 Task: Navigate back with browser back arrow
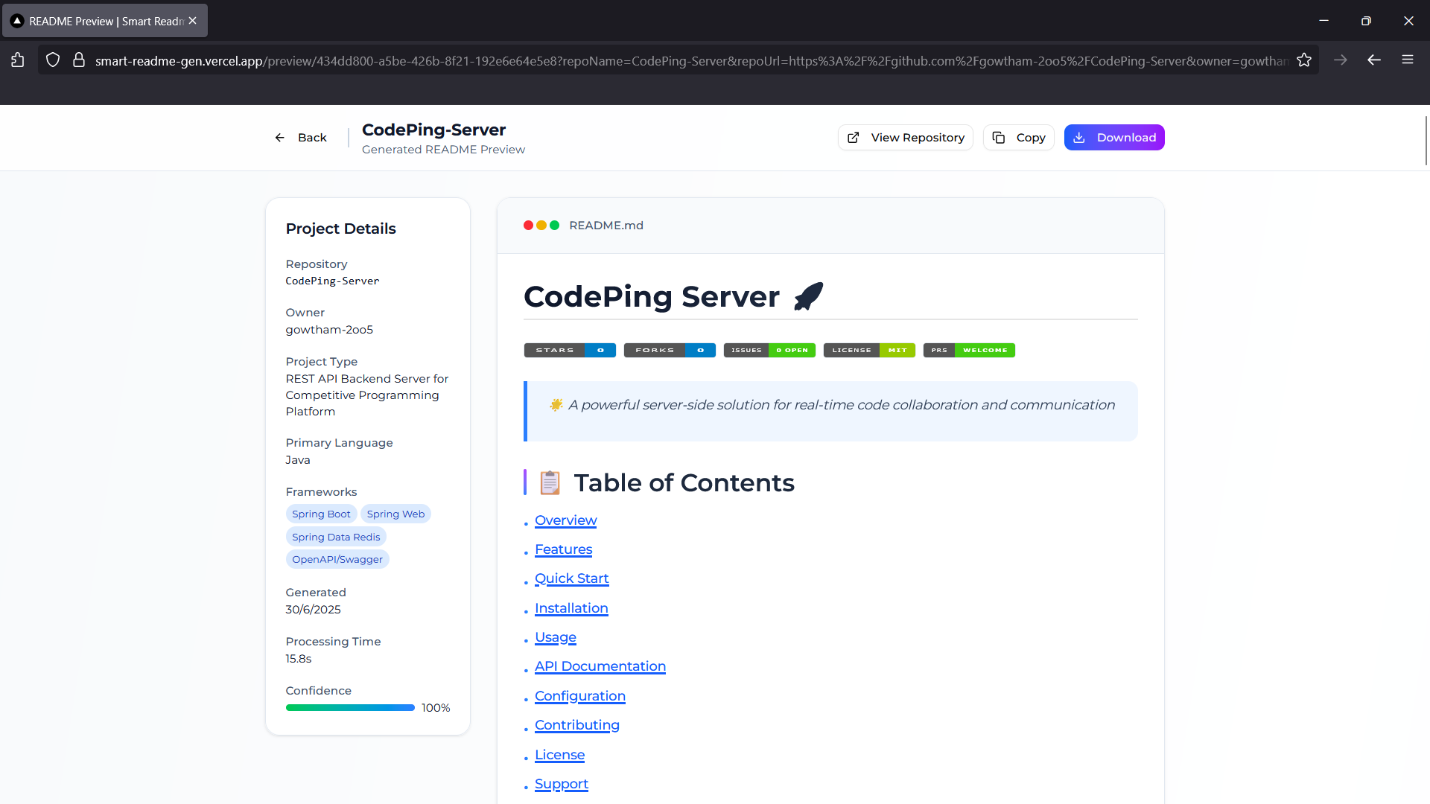click(1374, 60)
